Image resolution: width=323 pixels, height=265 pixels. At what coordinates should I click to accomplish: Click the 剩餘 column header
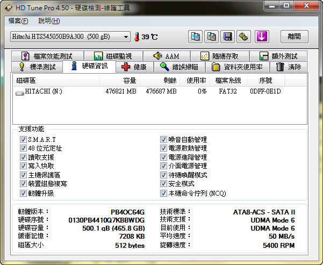[160, 81]
